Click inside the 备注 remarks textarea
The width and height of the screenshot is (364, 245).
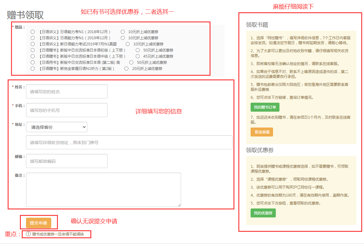(103, 189)
